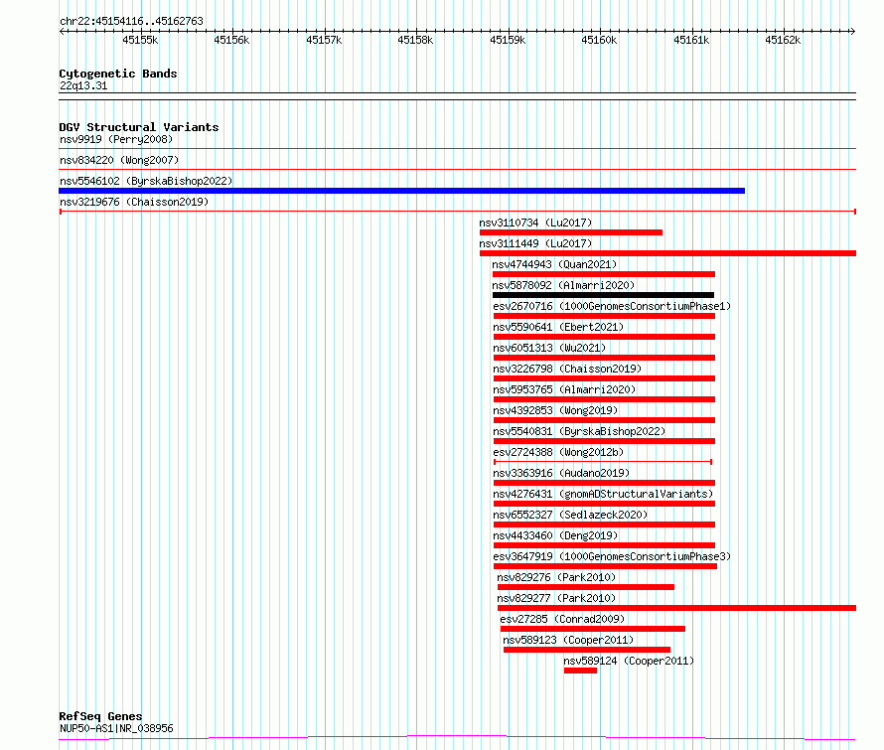Open variant esv27285 (Conrad2009) label
The height and width of the screenshot is (750, 884).
click(562, 619)
